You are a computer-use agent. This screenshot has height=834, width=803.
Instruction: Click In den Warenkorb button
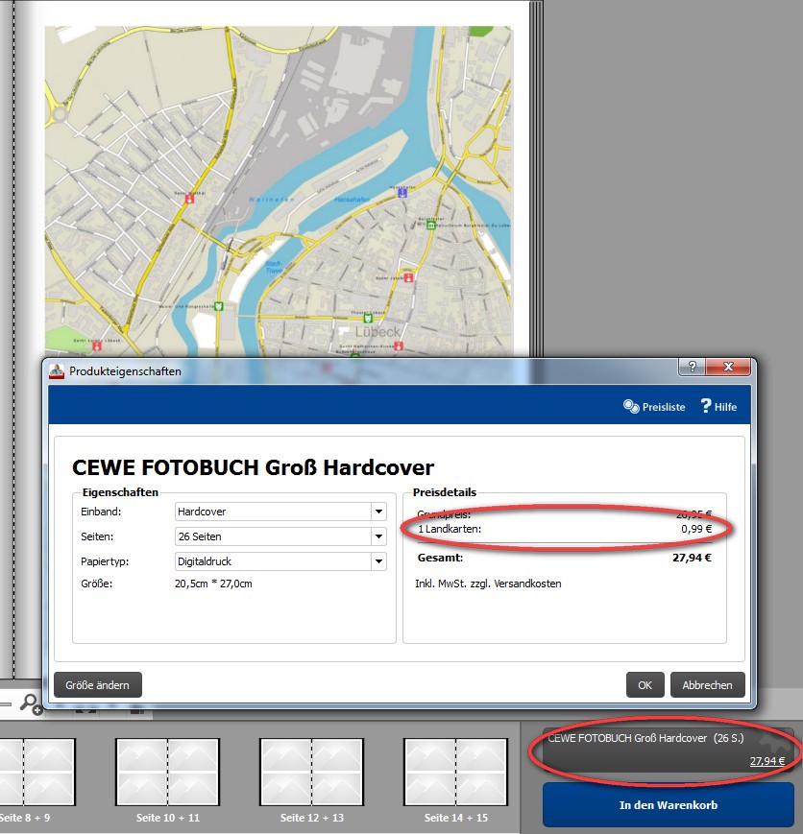coord(667,804)
